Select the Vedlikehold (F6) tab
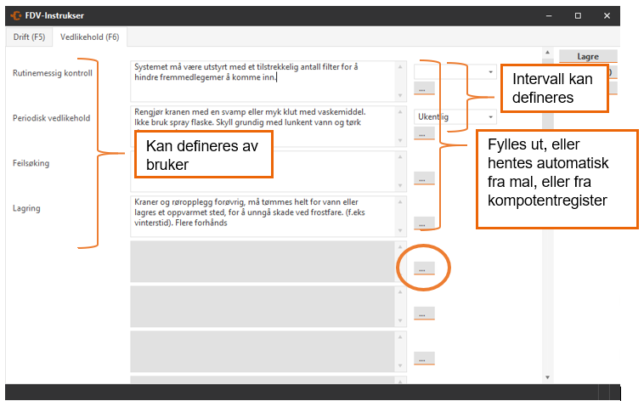Viewport: 644px width, 401px height. click(x=88, y=37)
